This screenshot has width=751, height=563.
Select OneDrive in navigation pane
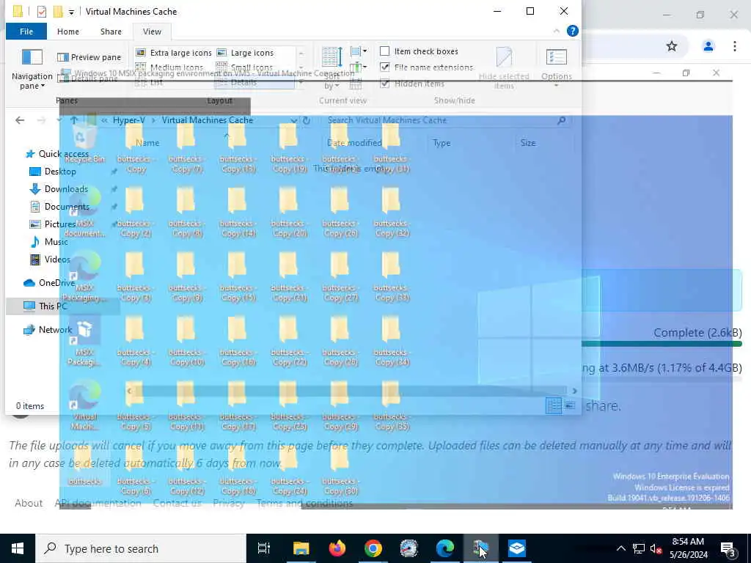point(56,283)
